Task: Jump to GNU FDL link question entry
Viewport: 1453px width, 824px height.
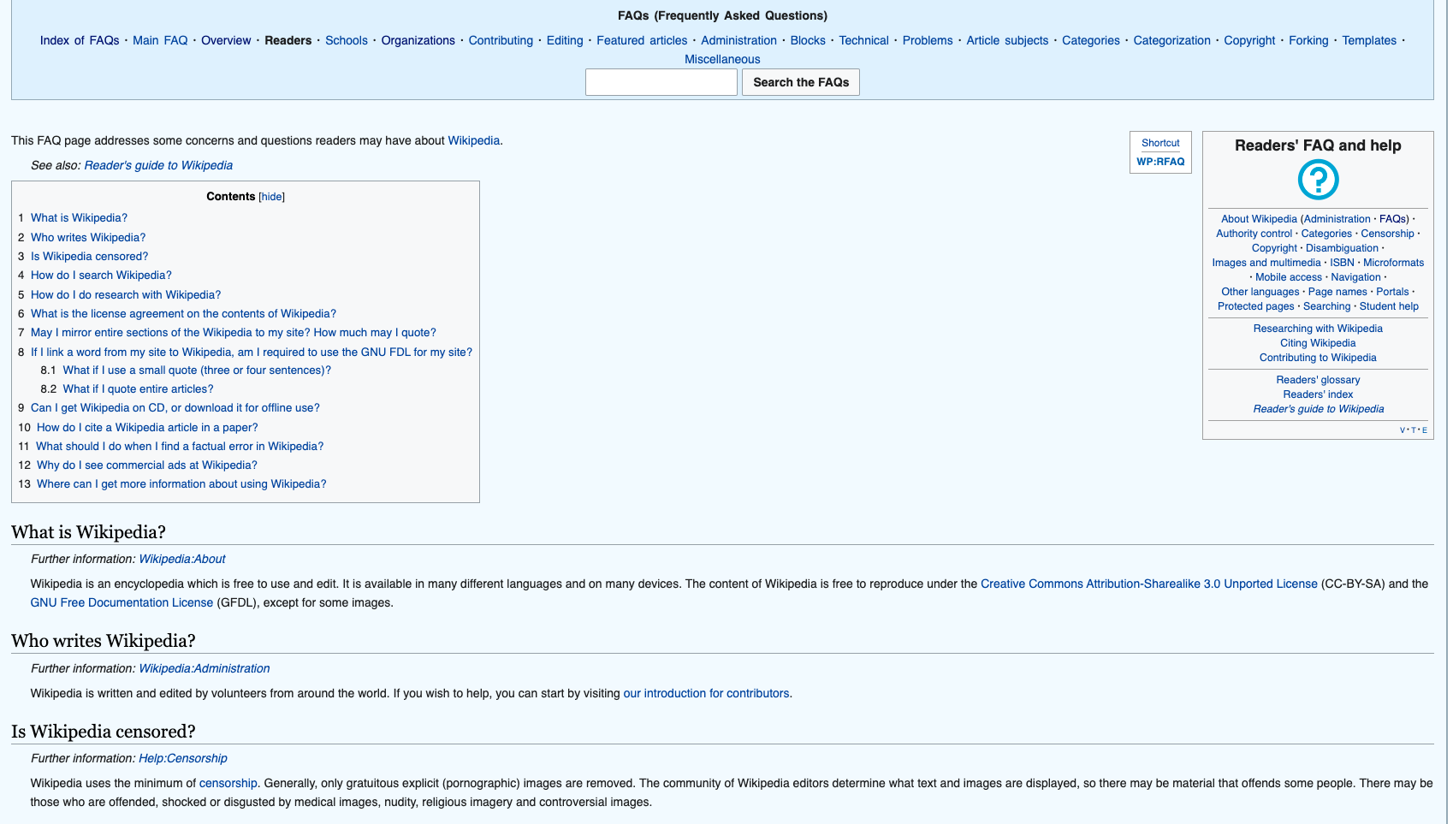Action: click(x=252, y=353)
